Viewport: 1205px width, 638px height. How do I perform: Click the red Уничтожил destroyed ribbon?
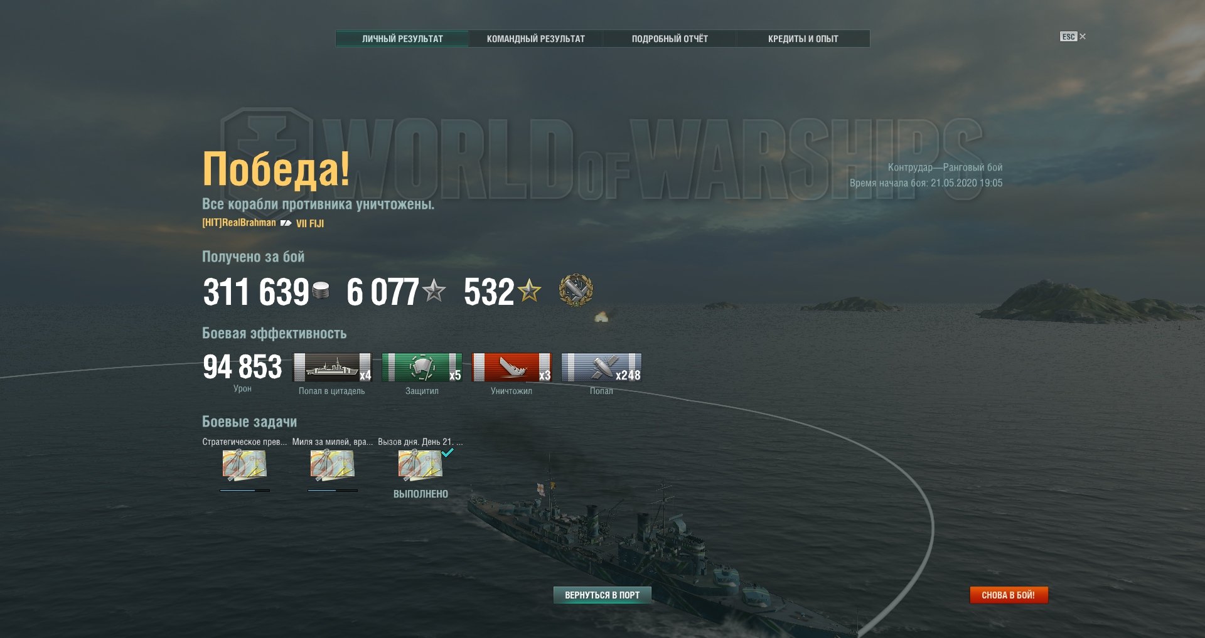[x=511, y=367]
